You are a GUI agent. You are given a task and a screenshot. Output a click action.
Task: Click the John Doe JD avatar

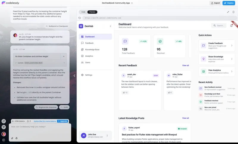click(x=84, y=136)
